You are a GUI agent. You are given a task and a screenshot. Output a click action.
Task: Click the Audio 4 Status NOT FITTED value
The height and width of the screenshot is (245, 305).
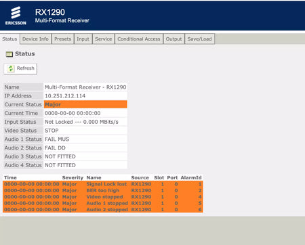(x=60, y=165)
